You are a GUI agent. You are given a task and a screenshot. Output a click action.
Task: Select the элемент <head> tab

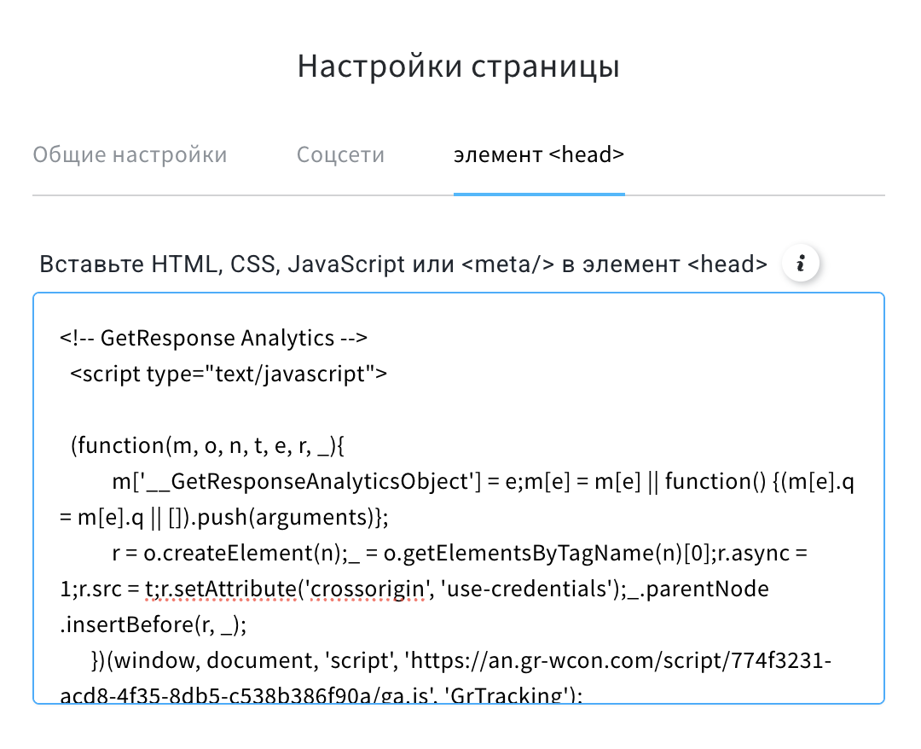(539, 154)
